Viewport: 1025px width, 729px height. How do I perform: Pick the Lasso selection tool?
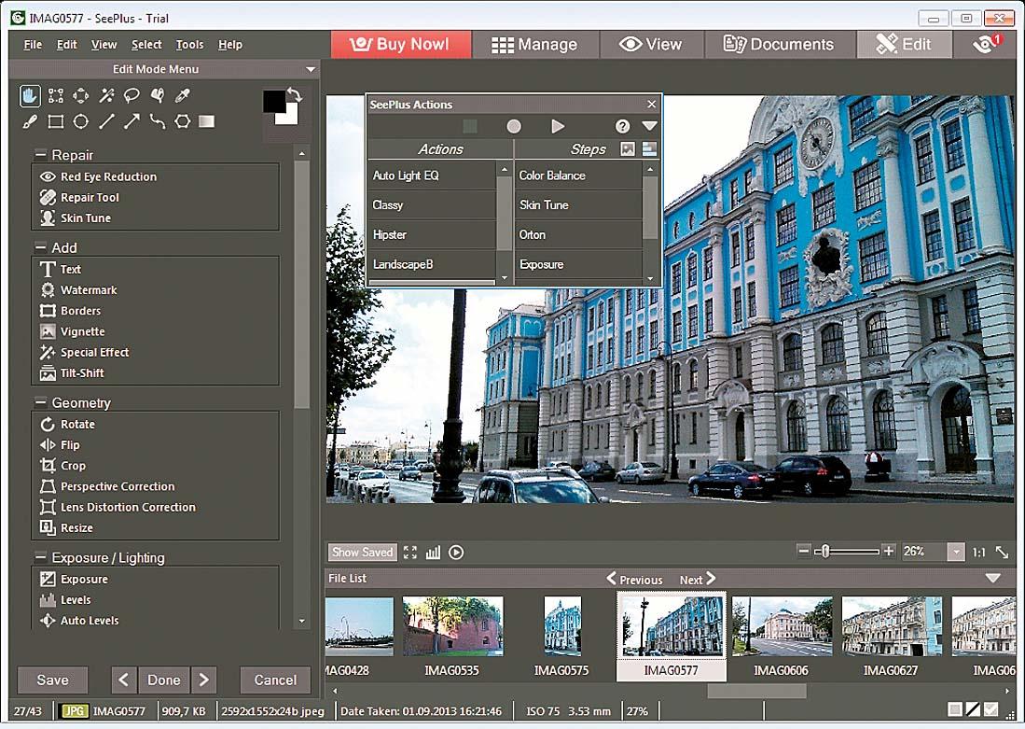click(132, 95)
